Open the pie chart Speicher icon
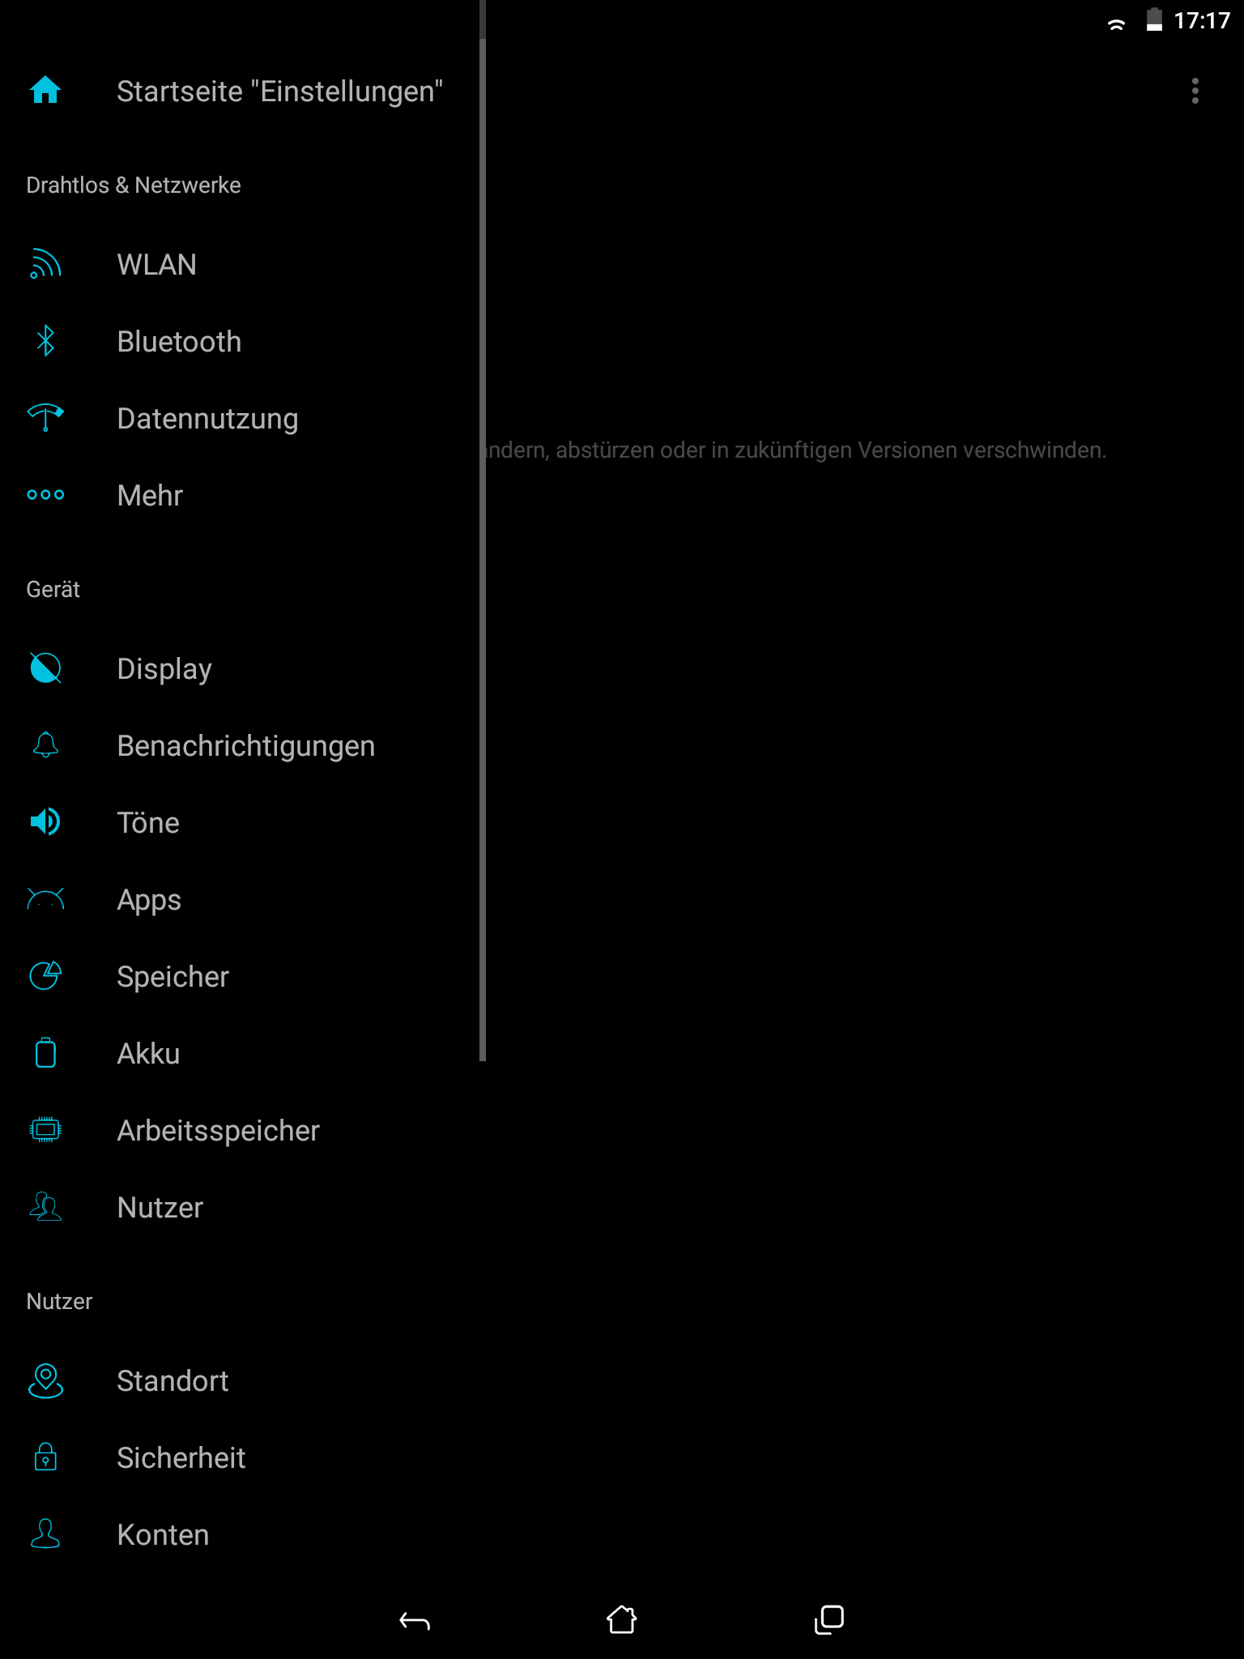This screenshot has height=1659, width=1244. pyautogui.click(x=45, y=976)
